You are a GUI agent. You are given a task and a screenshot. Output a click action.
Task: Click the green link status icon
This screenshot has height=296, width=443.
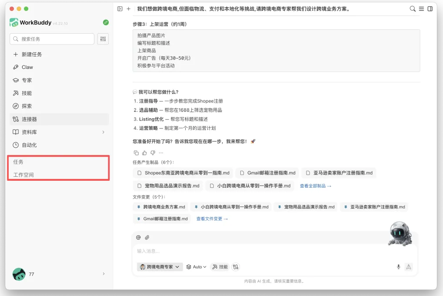106,22
